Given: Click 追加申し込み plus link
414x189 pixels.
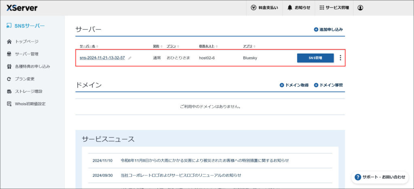Looking at the screenshot, I should pos(328,29).
